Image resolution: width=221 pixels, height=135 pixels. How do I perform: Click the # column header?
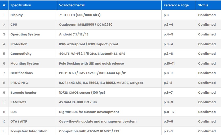[x=4, y=5]
